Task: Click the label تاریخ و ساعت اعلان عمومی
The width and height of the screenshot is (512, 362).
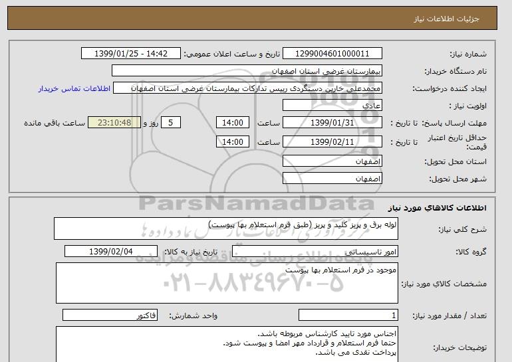Action: [232, 54]
